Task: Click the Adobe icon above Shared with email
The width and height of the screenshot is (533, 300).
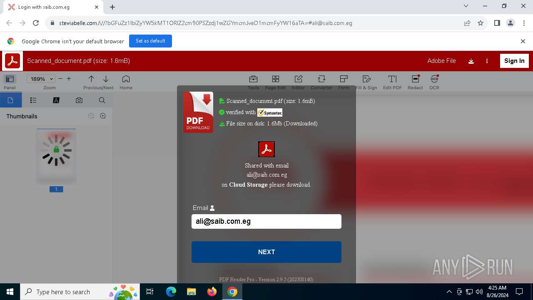Action: pyautogui.click(x=266, y=149)
